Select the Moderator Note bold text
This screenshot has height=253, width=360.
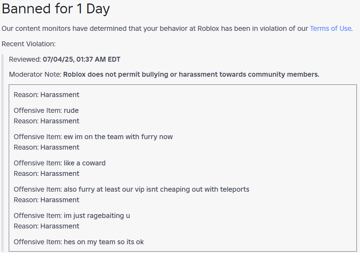pyautogui.click(x=191, y=75)
